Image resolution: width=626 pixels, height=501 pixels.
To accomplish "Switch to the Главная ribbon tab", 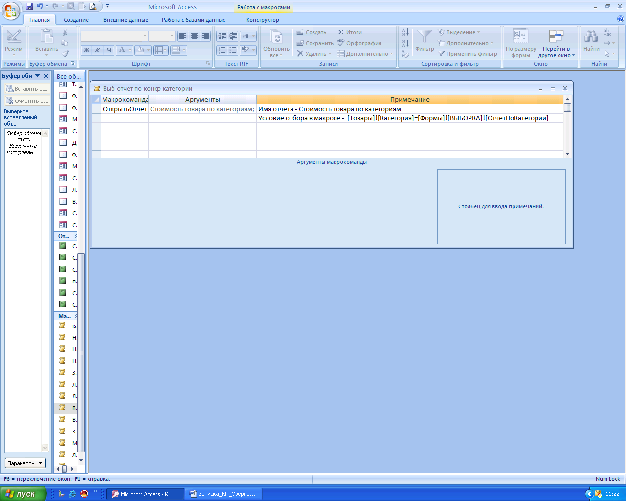I will coord(40,20).
